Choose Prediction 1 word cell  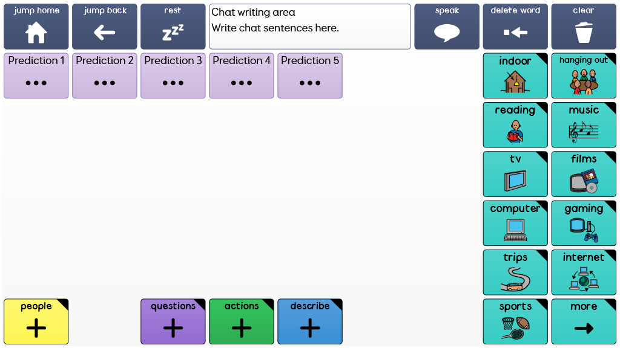(36, 76)
